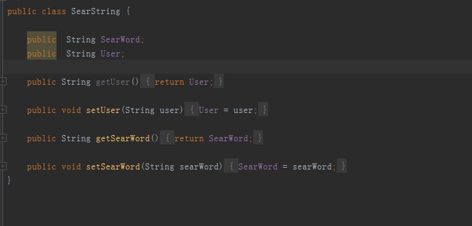Screen dimensions: 472x226
Task: Expand the folded getSearWord method in gutter
Action: click(x=3, y=138)
